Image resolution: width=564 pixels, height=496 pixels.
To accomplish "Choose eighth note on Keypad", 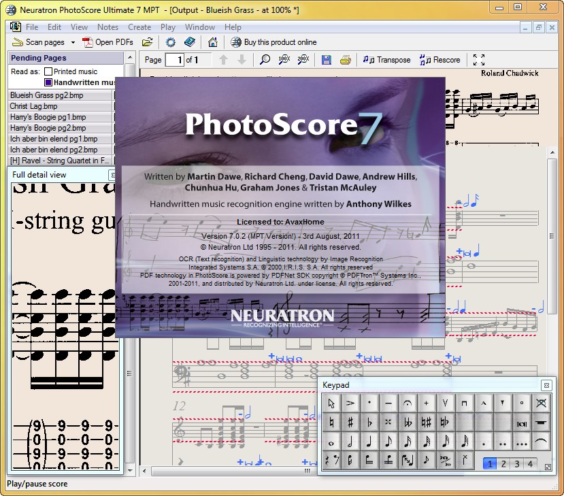I will click(388, 442).
